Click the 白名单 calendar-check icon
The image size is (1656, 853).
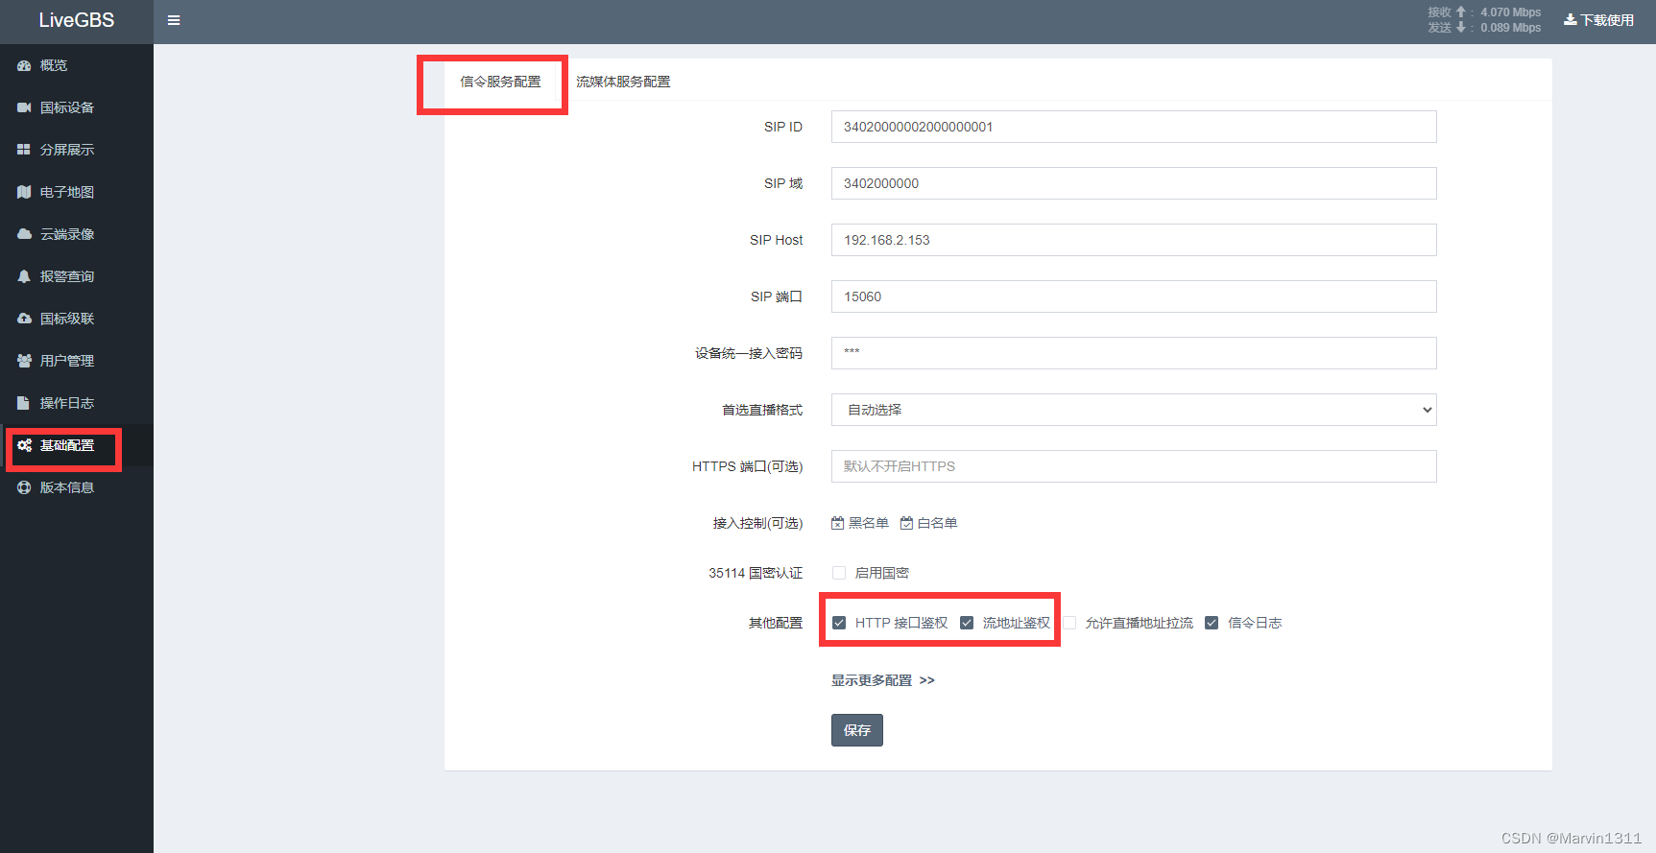(906, 523)
